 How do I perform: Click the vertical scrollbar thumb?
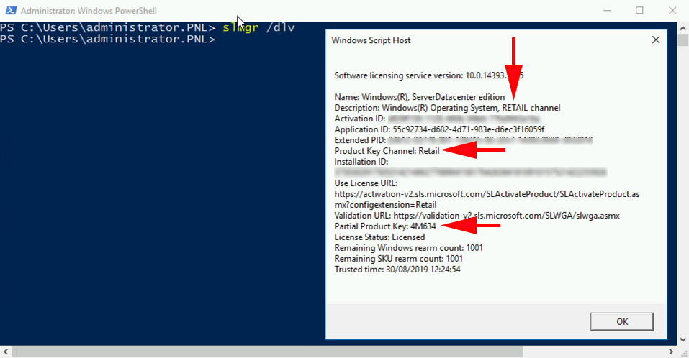[683, 40]
